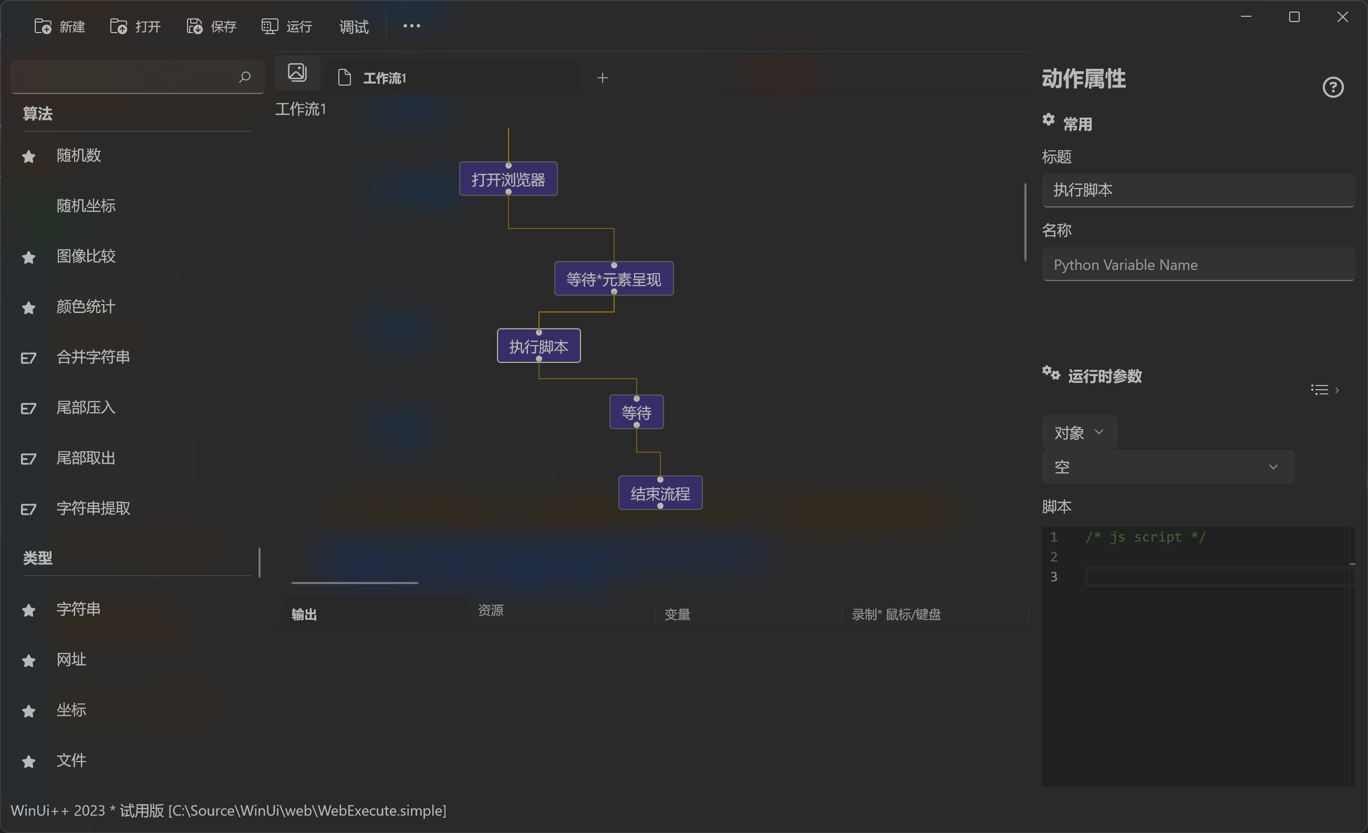Click the Save (保存) toolbar icon
The width and height of the screenshot is (1368, 833).
click(x=194, y=26)
